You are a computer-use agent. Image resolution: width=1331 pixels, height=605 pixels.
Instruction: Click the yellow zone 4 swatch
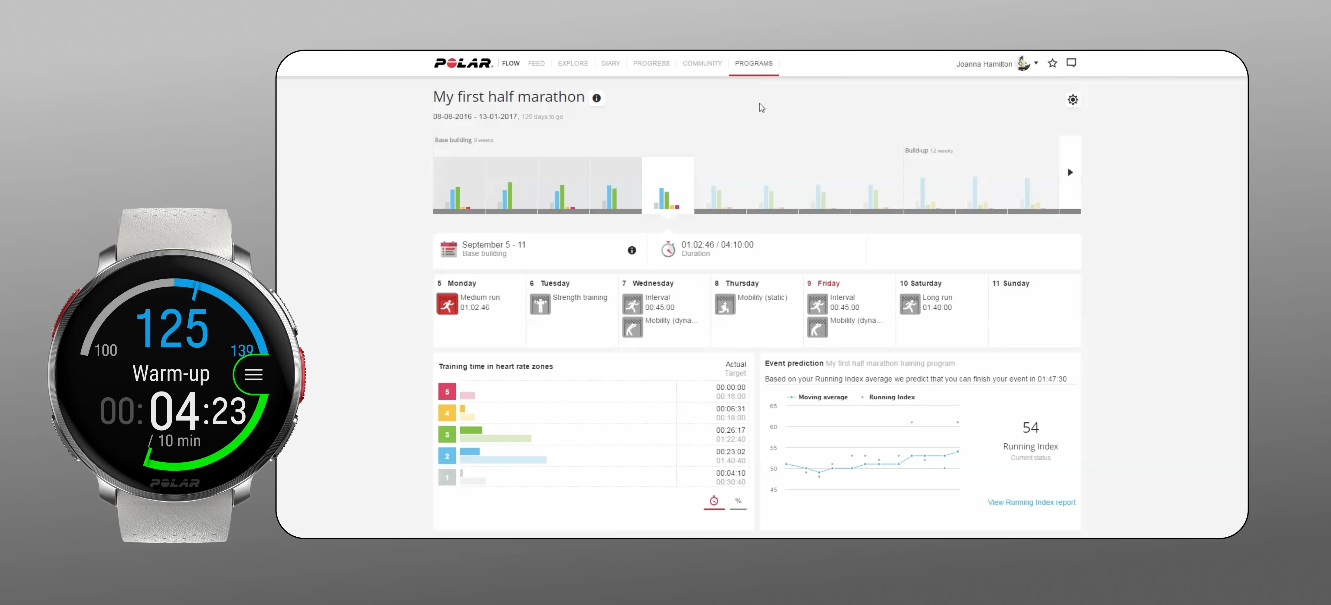pos(447,413)
